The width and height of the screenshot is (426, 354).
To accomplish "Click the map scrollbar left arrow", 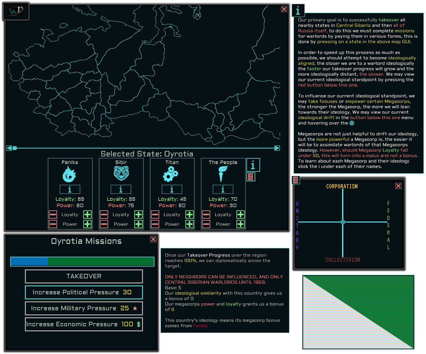I will tap(9, 148).
